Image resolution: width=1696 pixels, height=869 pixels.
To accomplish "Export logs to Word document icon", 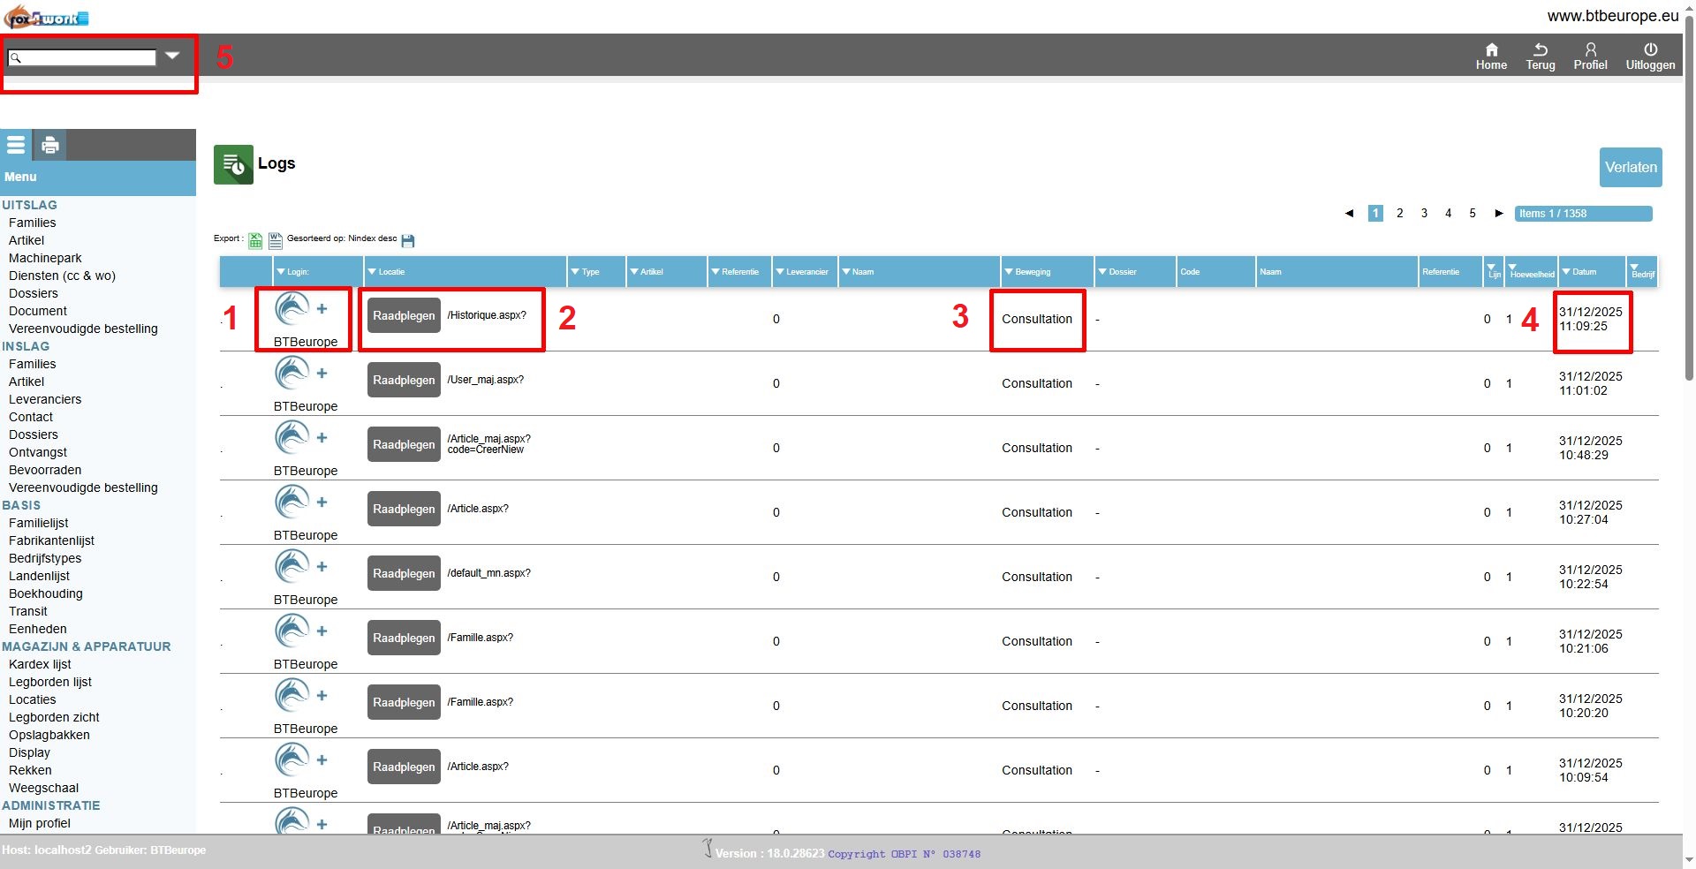I will (x=276, y=240).
